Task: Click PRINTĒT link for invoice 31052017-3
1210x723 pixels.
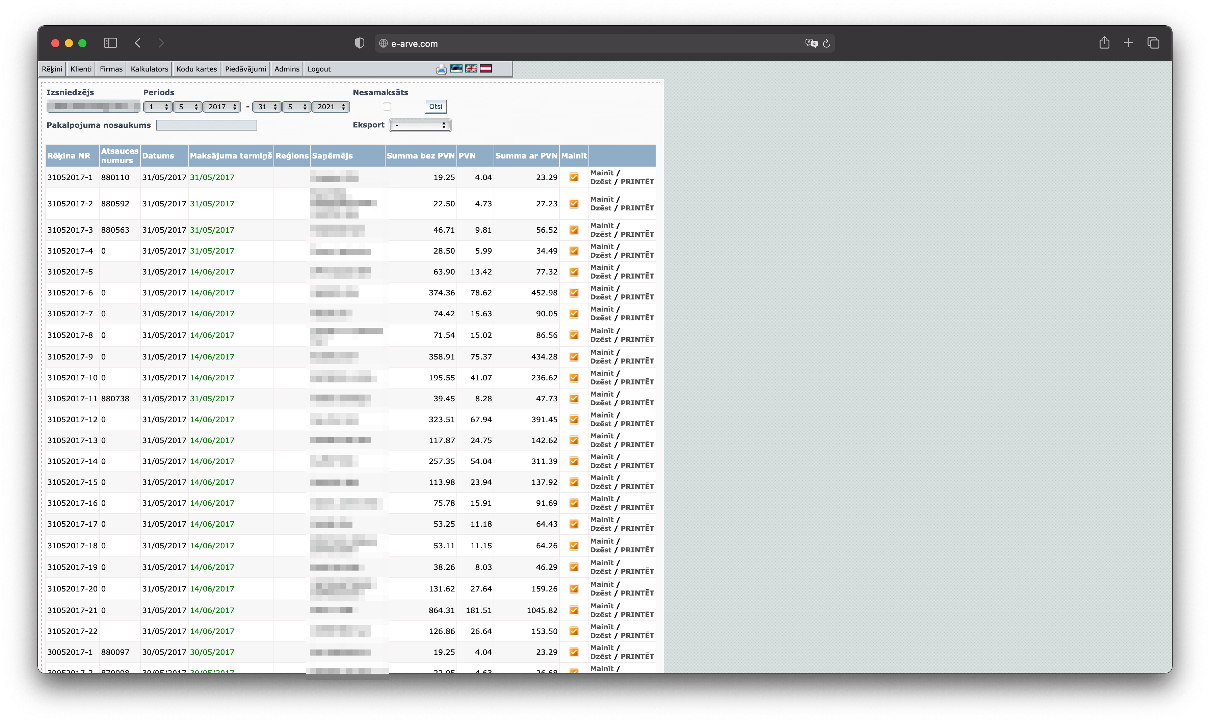Action: 637,234
